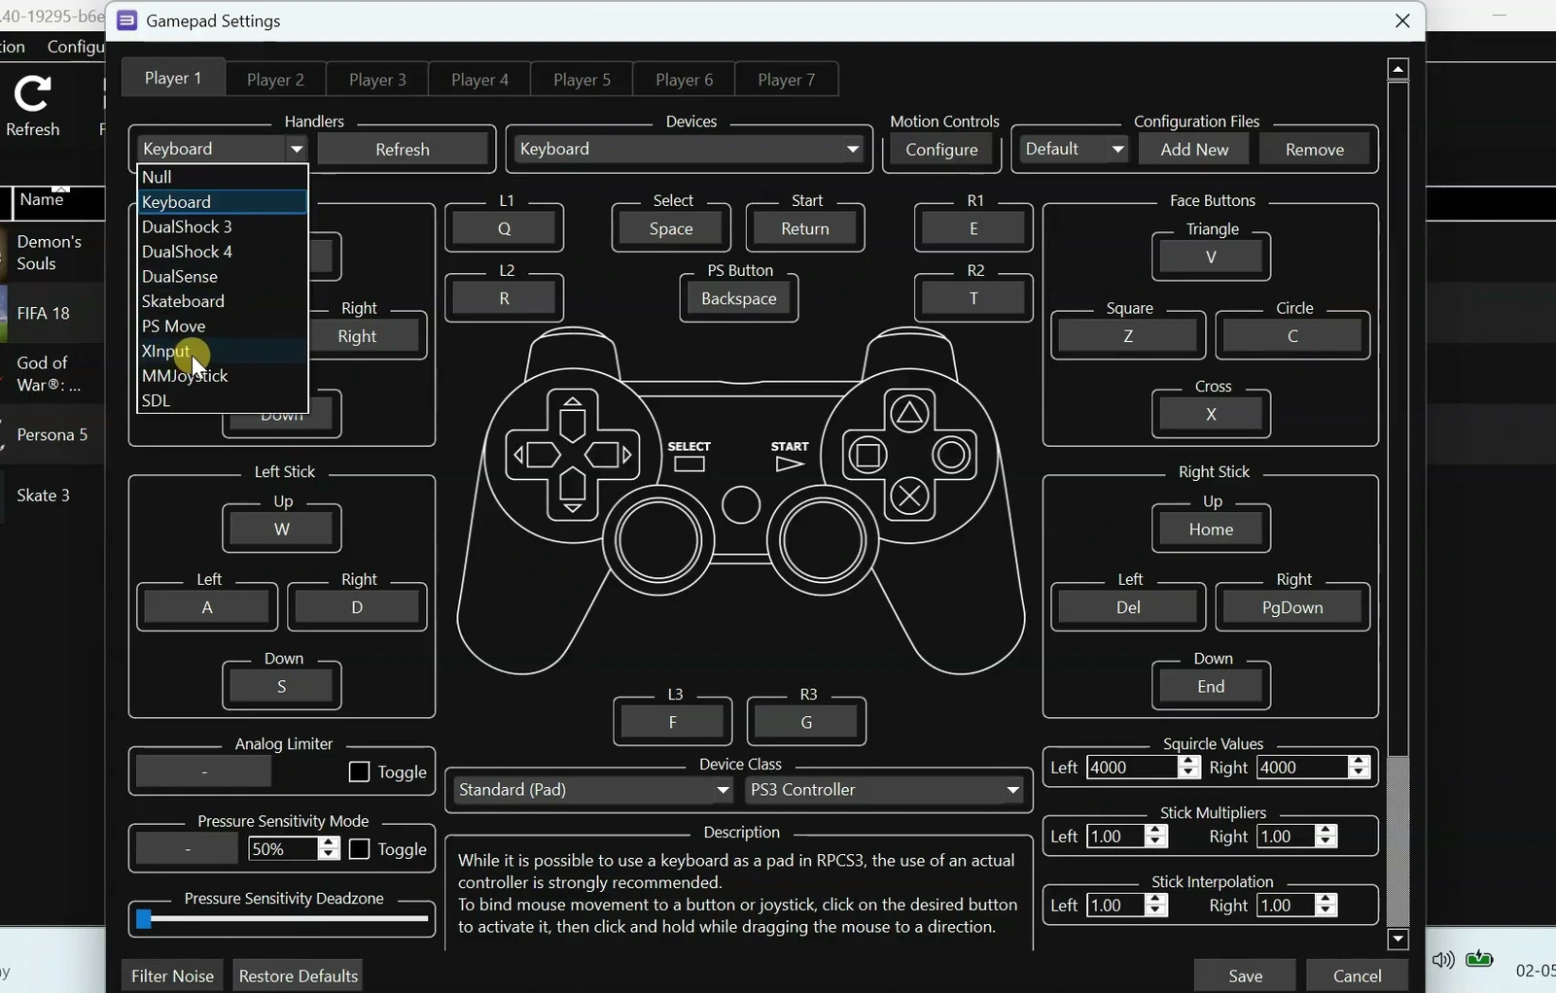The width and height of the screenshot is (1556, 993).
Task: Click the Pressure Sensitivity Deadzone slider handle
Action: pyautogui.click(x=144, y=919)
